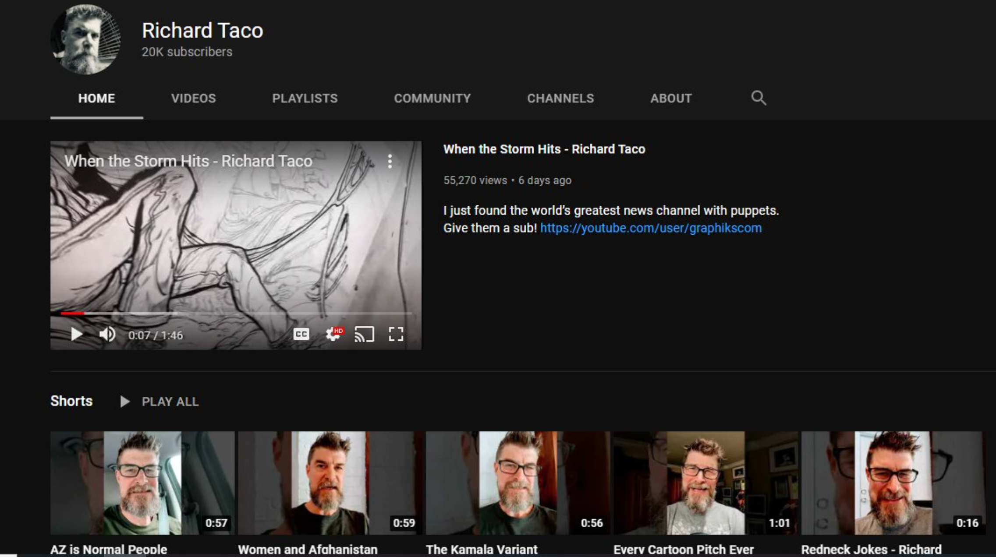Open the video player's three-dot menu
The height and width of the screenshot is (557, 996).
(390, 162)
